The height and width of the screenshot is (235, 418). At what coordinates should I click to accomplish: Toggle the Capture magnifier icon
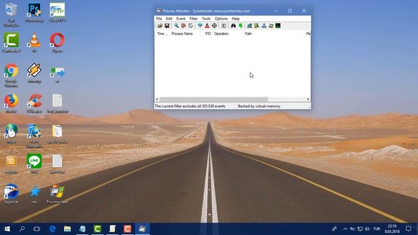pyautogui.click(x=176, y=26)
